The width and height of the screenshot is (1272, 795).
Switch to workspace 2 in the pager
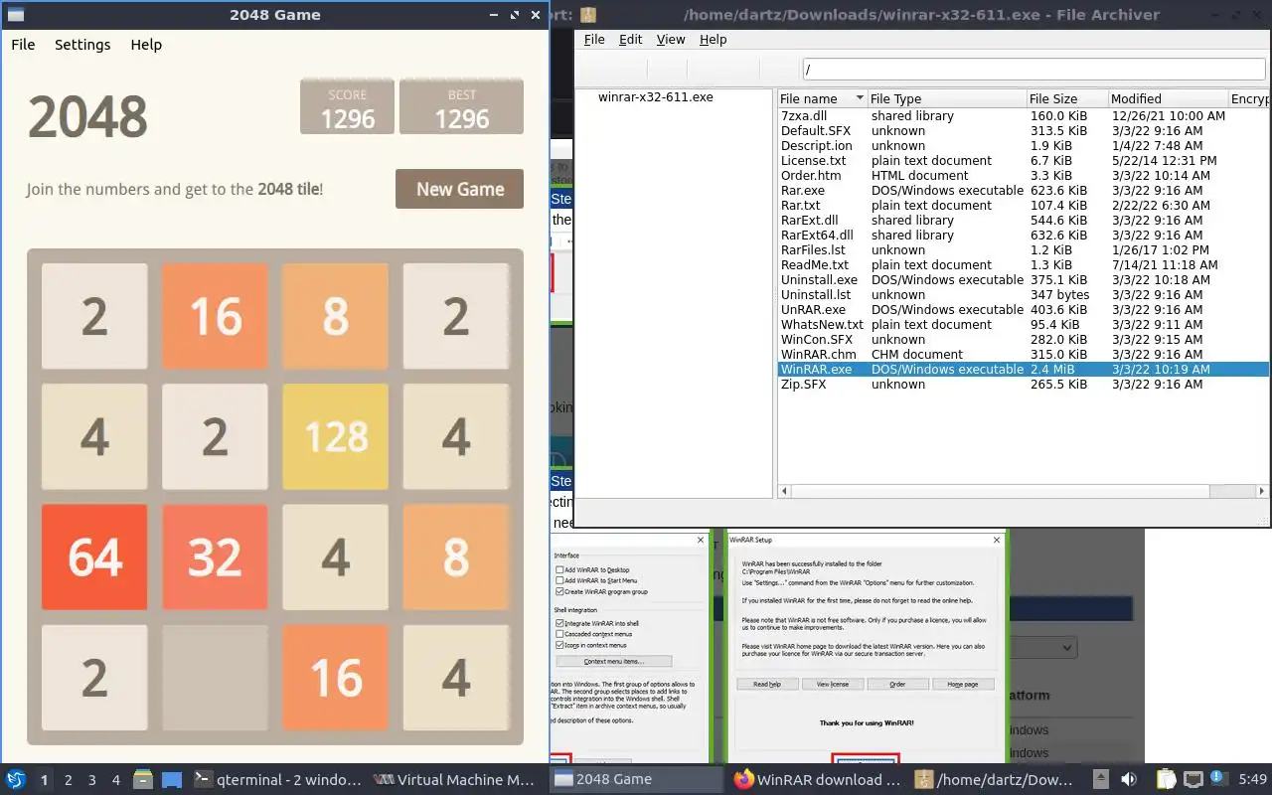tap(69, 780)
